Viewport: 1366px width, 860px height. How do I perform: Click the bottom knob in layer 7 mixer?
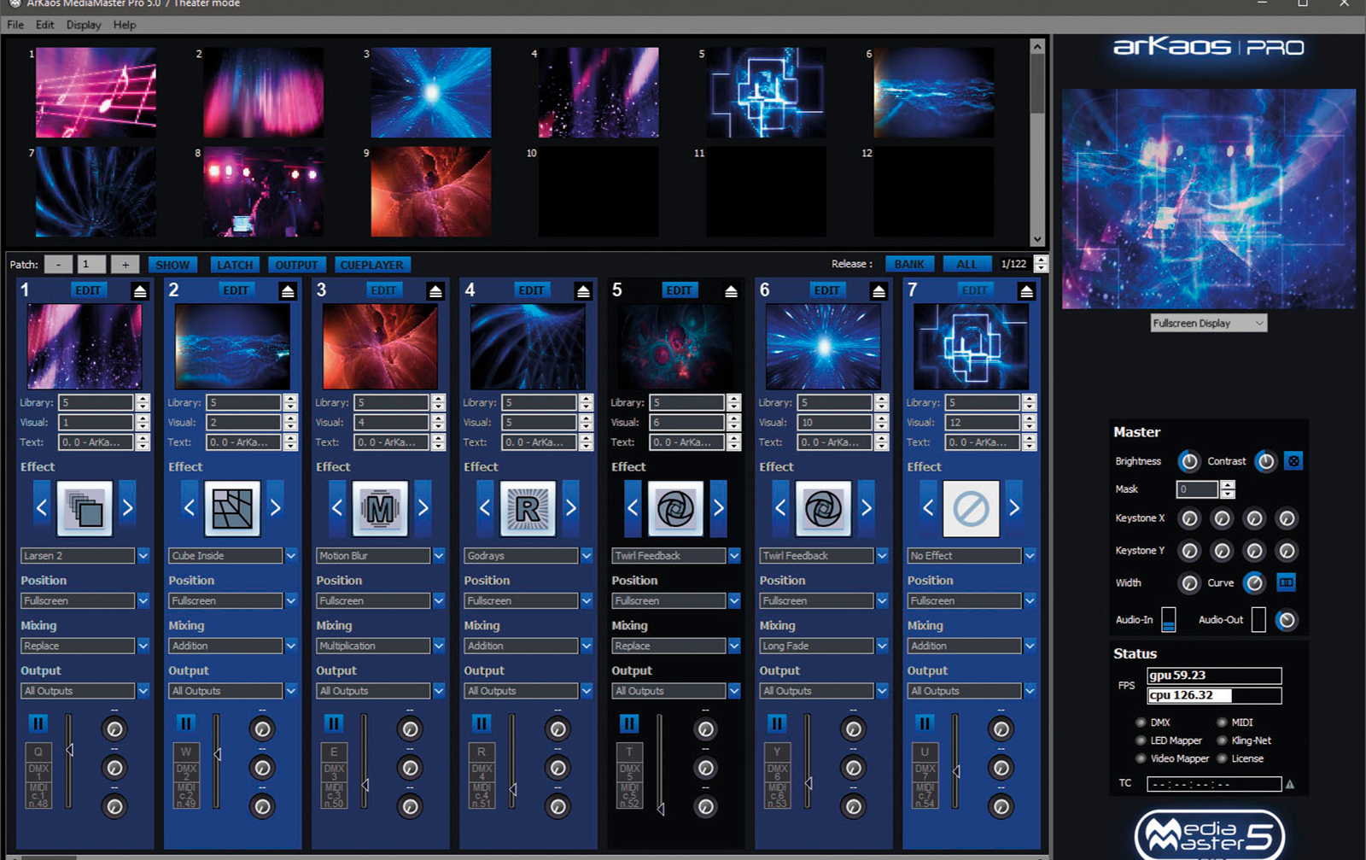pyautogui.click(x=1001, y=806)
